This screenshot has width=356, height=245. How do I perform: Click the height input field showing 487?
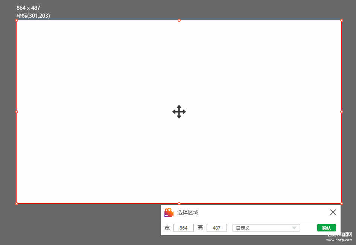pyautogui.click(x=217, y=228)
